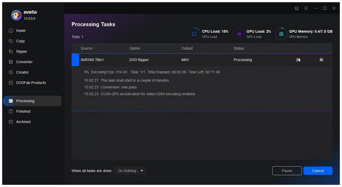The width and height of the screenshot is (342, 187).
Task: Click the Ripper module icon
Action: pos(11,51)
